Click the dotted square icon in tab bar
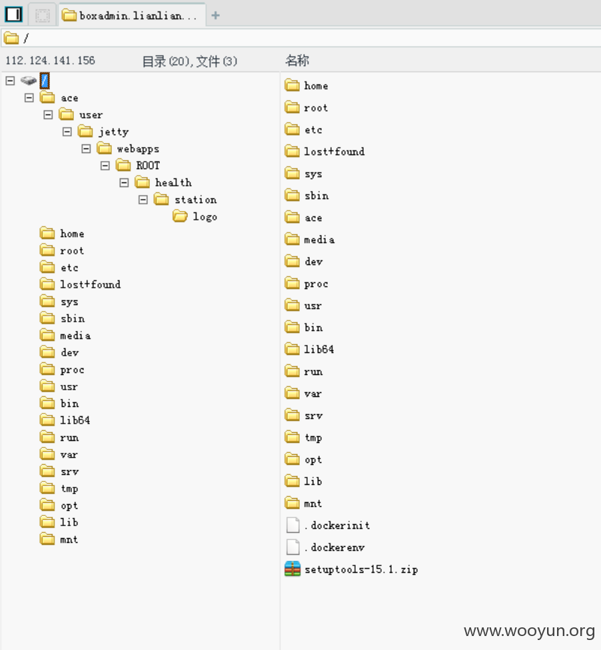Viewport: 601px width, 650px height. [42, 16]
